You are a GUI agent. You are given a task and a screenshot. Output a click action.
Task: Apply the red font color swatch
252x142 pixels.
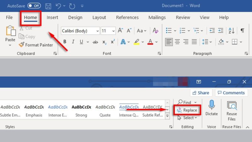click(150, 42)
